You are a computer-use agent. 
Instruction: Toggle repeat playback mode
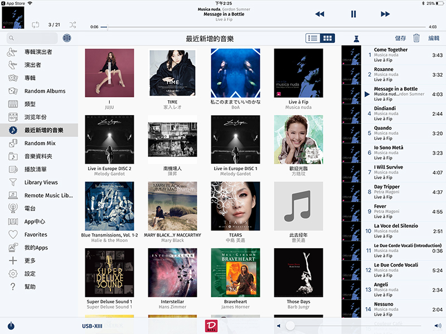click(36, 24)
